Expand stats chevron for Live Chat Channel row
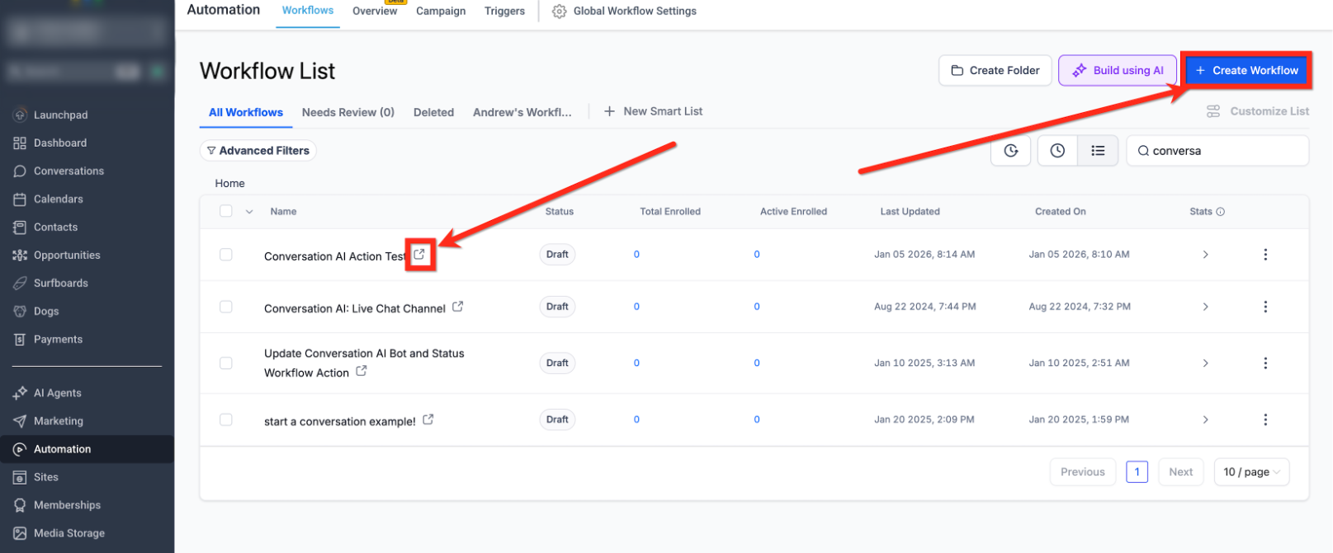 (1206, 307)
